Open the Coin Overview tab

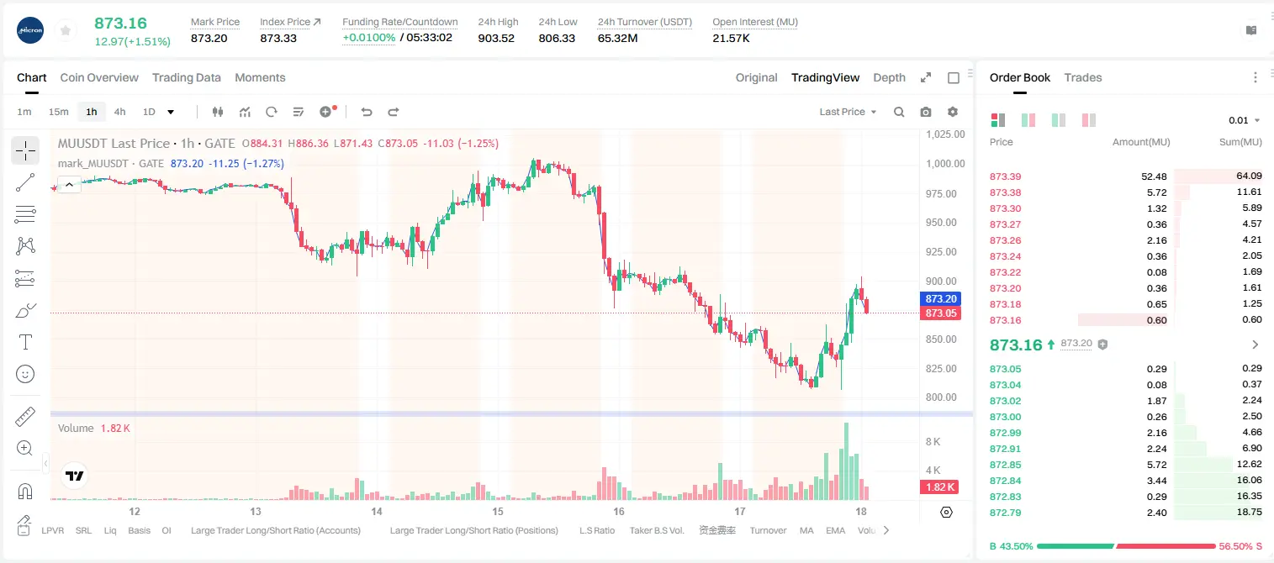99,77
